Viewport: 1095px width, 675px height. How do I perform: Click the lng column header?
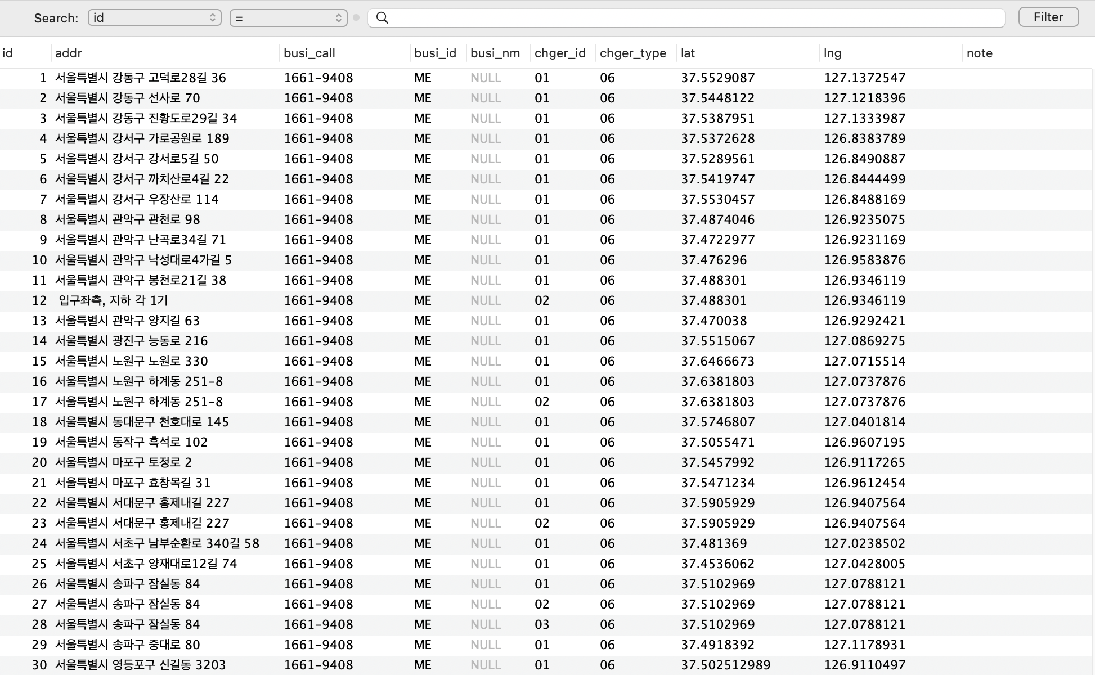[x=833, y=53]
